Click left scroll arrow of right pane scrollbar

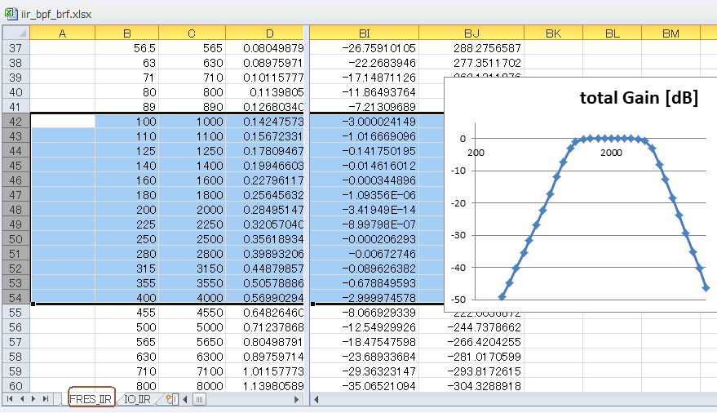click(x=316, y=400)
